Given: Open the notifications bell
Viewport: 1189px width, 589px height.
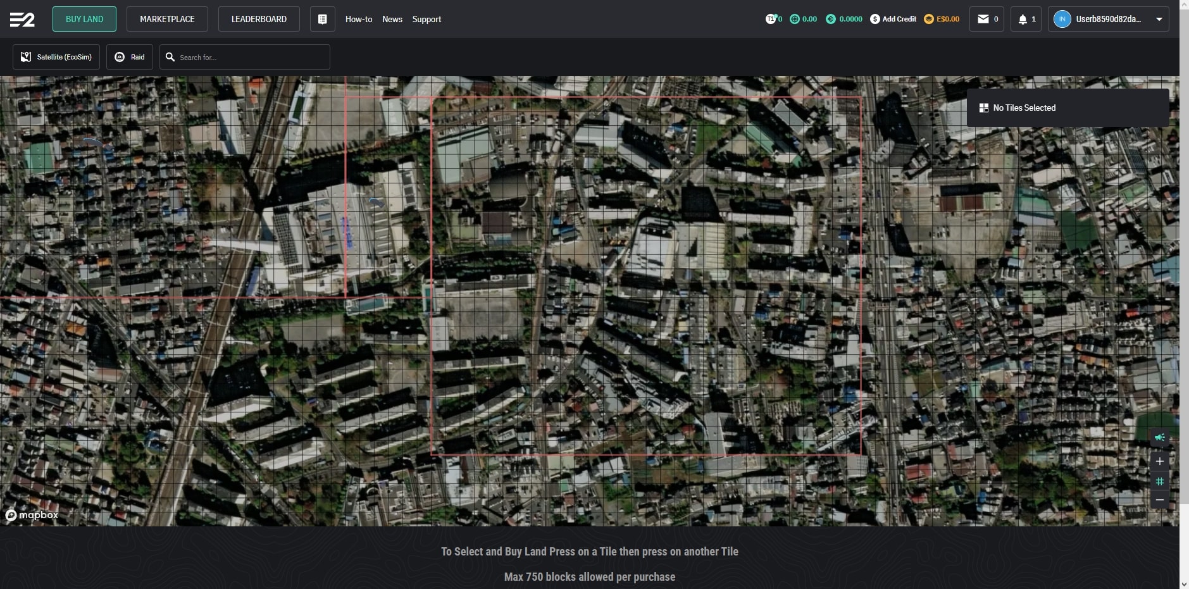Looking at the screenshot, I should point(1023,19).
